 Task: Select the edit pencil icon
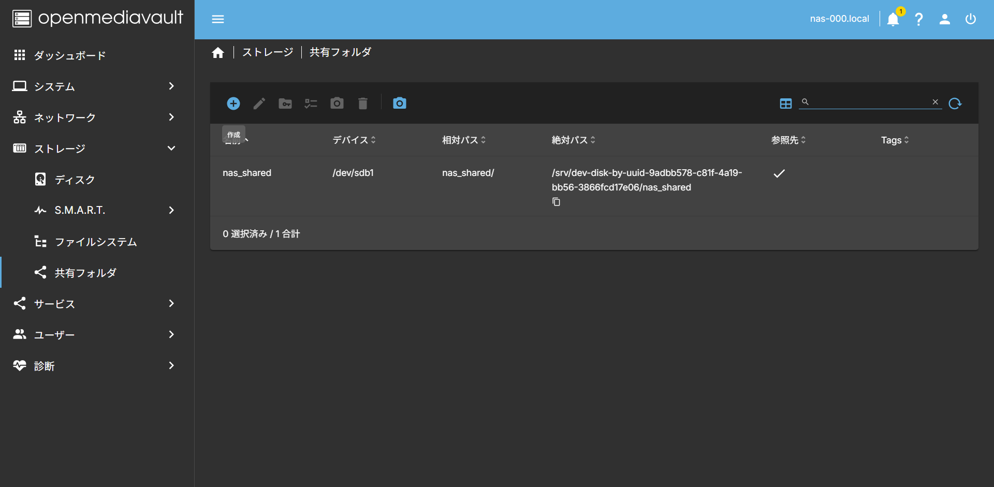(259, 103)
